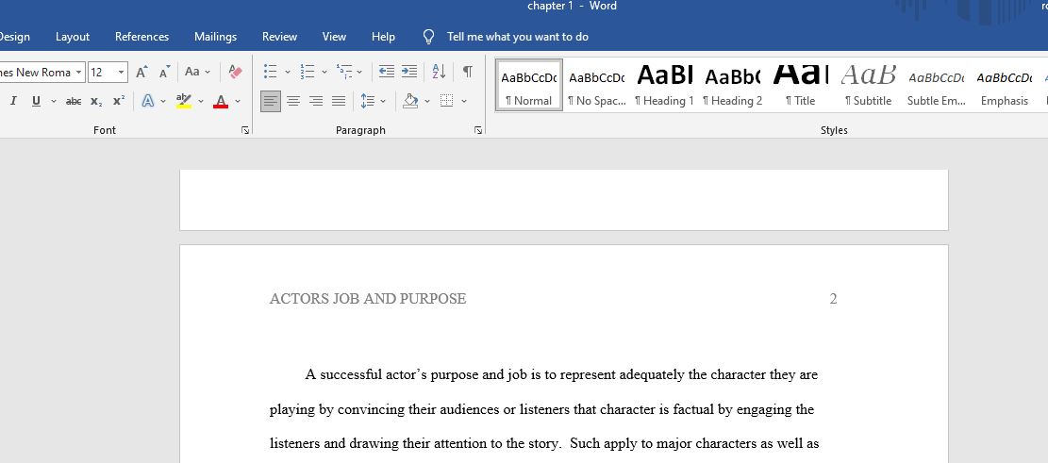Apply superscript formatting

point(118,101)
